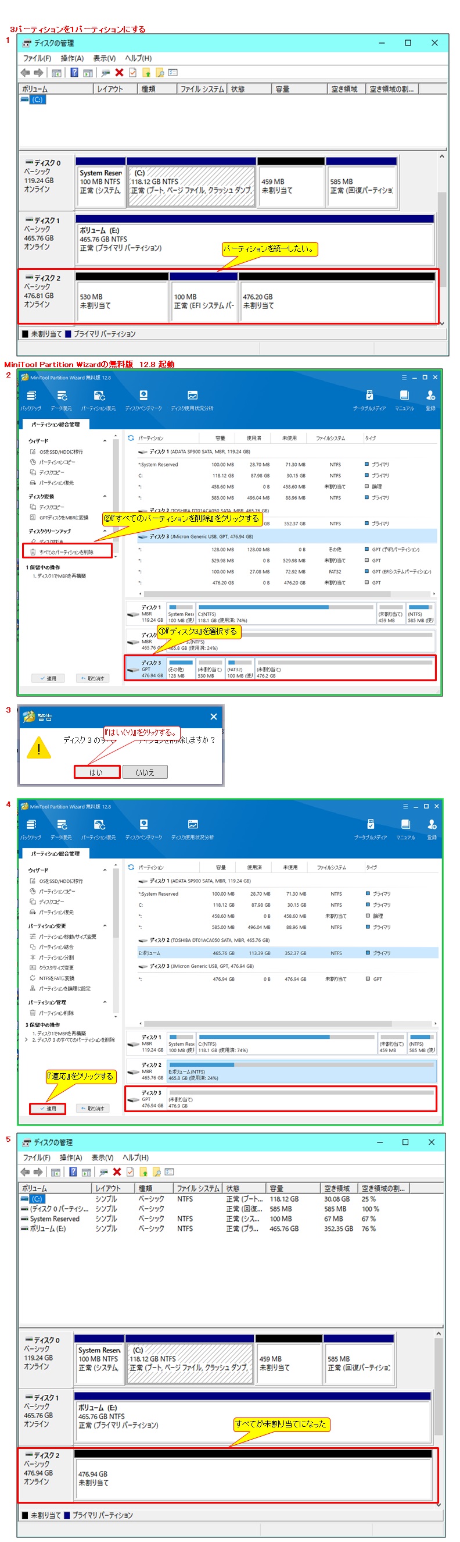This screenshot has width=460, height=1542.
Task: Open ブータブルメディア in MiniTool window with 3 pending operations
Action: pos(371,829)
